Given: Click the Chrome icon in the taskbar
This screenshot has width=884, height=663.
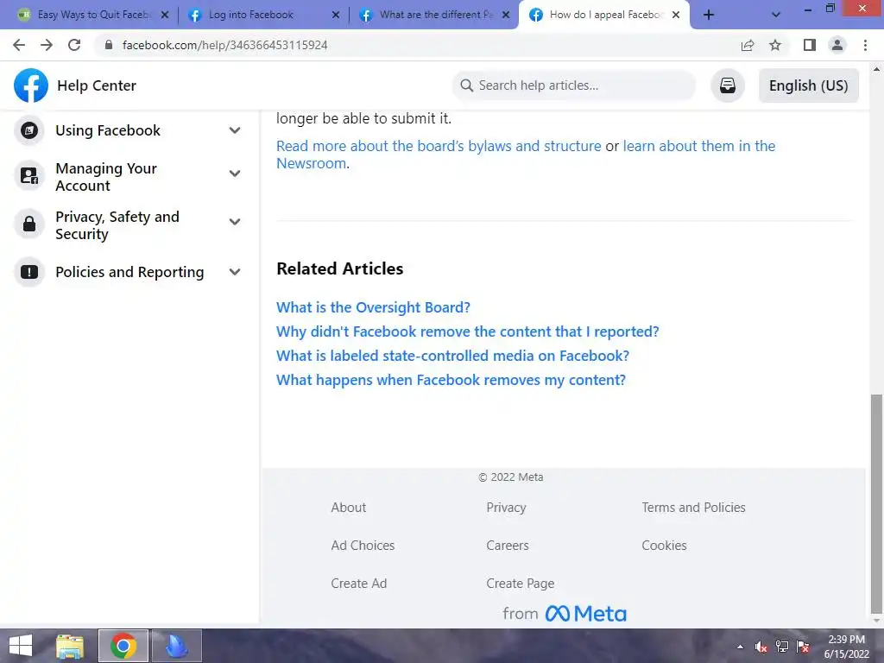Looking at the screenshot, I should (123, 646).
